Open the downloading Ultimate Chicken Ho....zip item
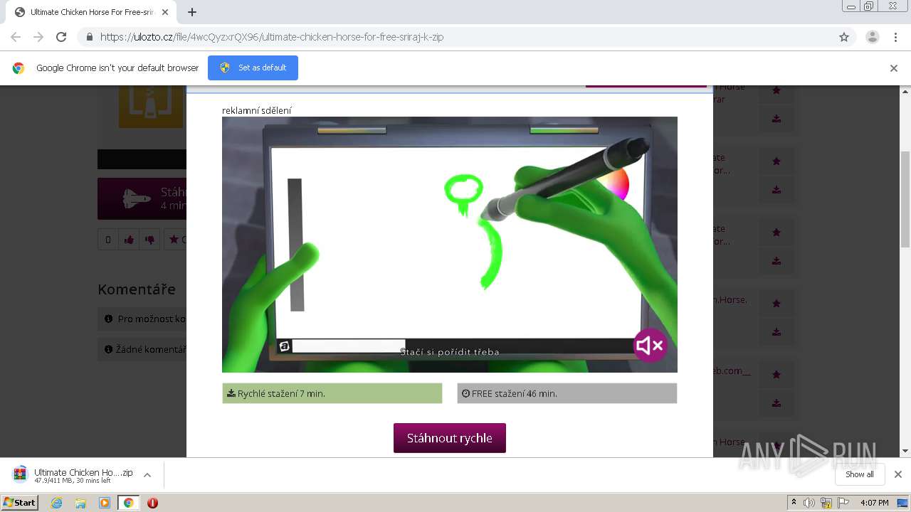Image resolution: width=911 pixels, height=512 pixels. pos(75,475)
